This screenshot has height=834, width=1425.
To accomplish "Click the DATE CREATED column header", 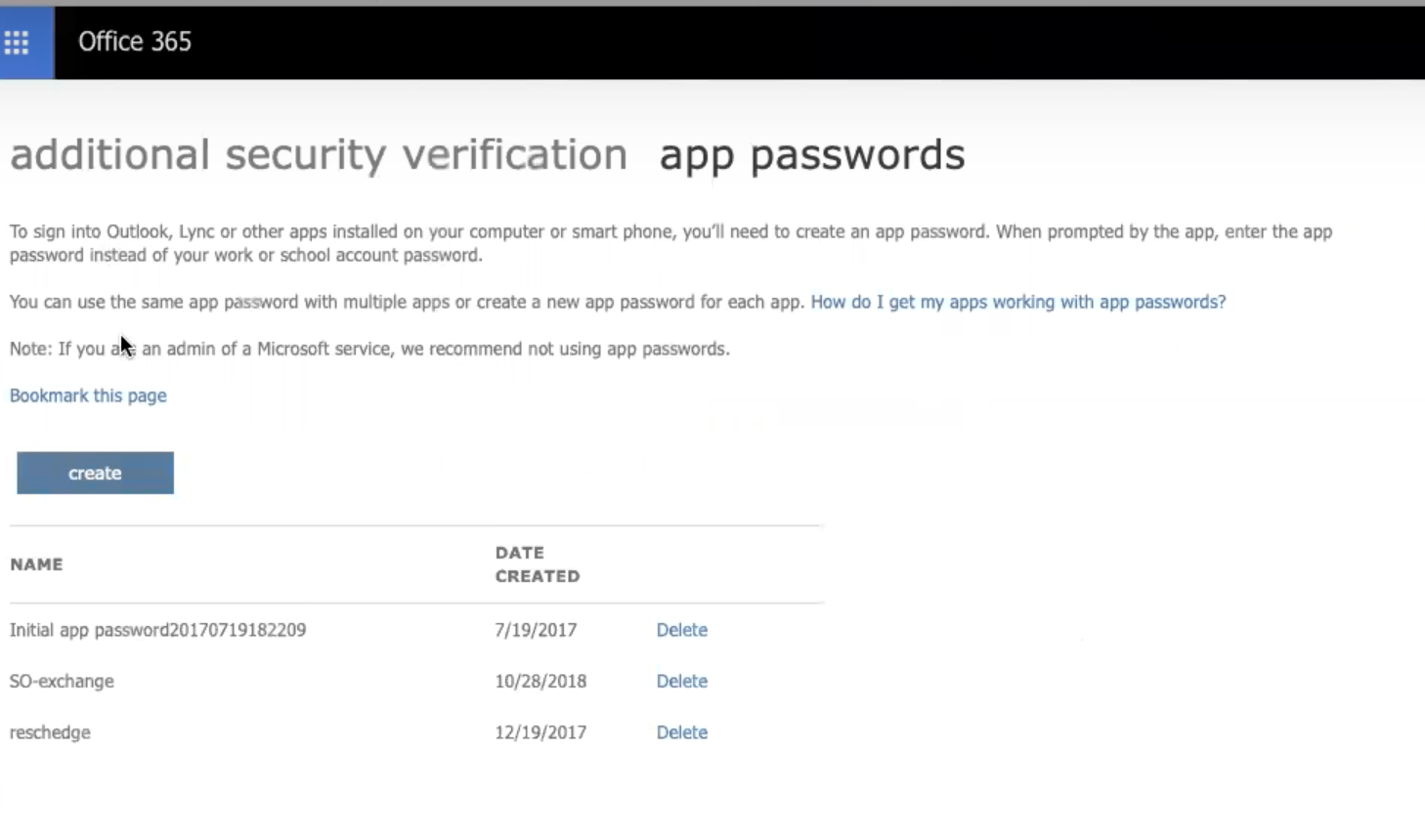I will 537,564.
